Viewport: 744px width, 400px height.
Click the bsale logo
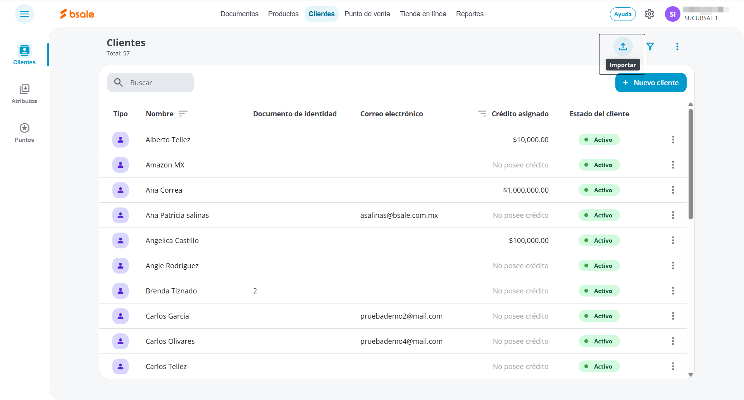[77, 14]
